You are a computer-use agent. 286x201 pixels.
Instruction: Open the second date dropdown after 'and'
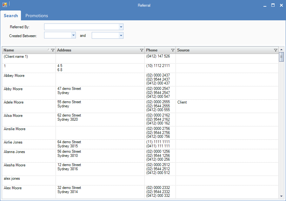click(121, 35)
